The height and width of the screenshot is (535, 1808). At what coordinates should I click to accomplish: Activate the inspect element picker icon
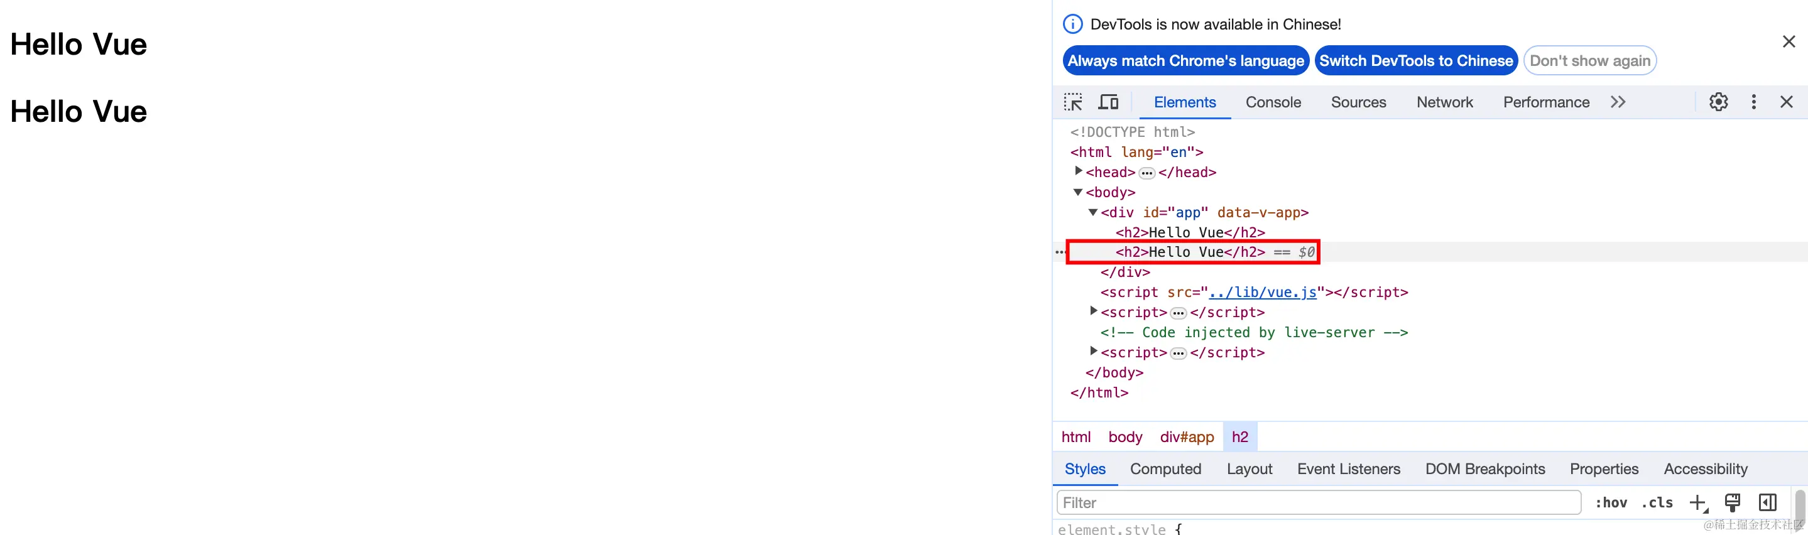point(1072,102)
